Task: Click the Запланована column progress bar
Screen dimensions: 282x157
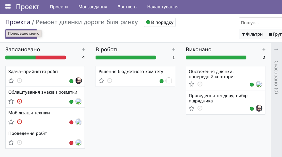Action: (35, 57)
